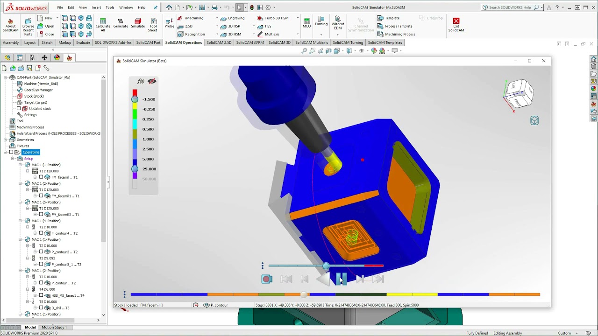Screen dimensions: 598x336
Task: Click the Recognition button
Action: pos(191,34)
